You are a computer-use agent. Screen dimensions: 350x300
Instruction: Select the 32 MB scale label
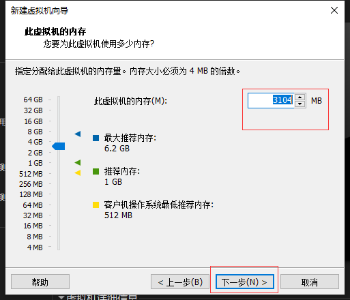(33, 215)
